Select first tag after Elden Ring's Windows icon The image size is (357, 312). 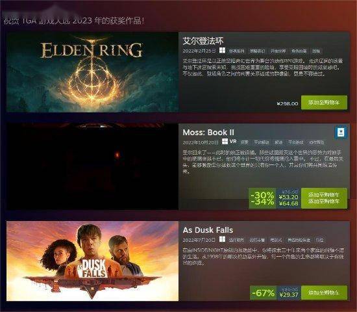tap(236, 51)
